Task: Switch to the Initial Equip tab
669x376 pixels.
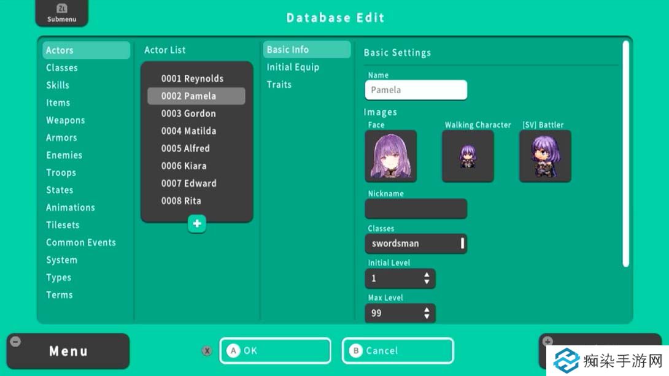Action: (295, 67)
